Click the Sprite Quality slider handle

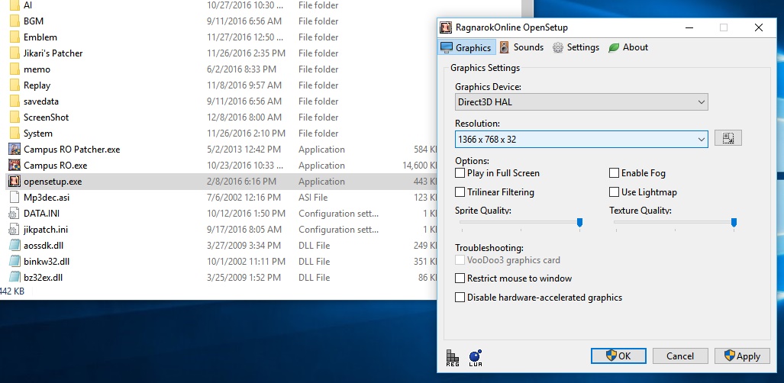tap(579, 223)
